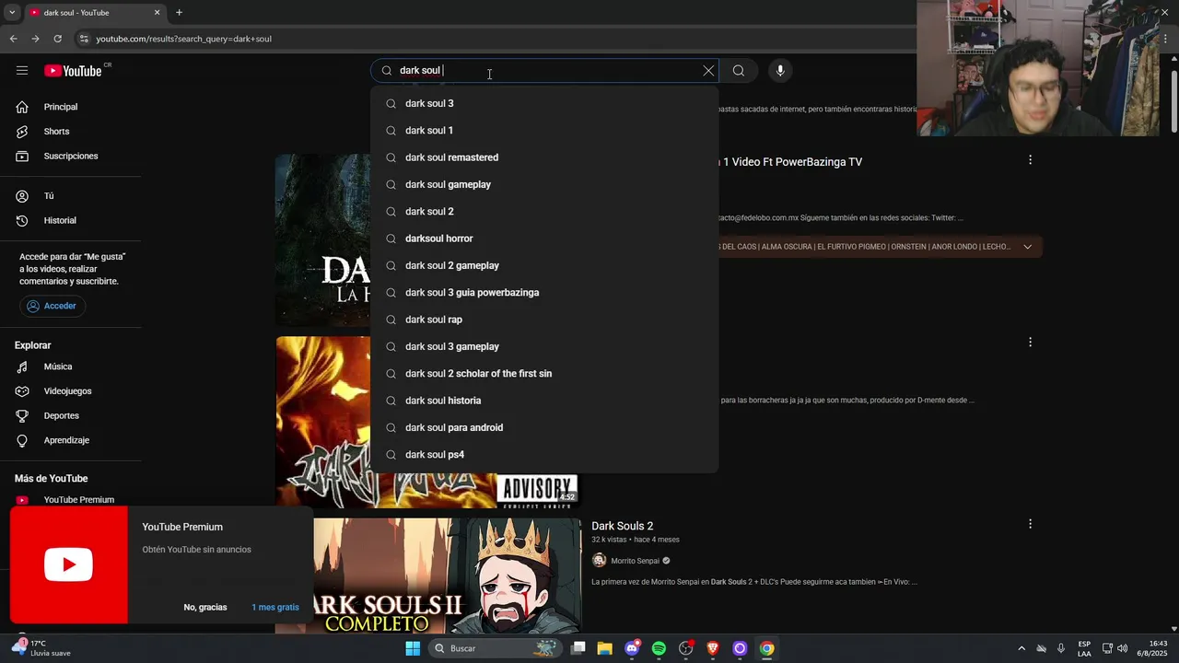Select suggestion darksoul horror
The height and width of the screenshot is (663, 1179).
click(x=544, y=238)
